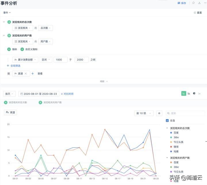Open the 前 10 项 top-N dropdown
Image resolution: width=207 pixels, height=185 pixels.
pyautogui.click(x=144, y=113)
